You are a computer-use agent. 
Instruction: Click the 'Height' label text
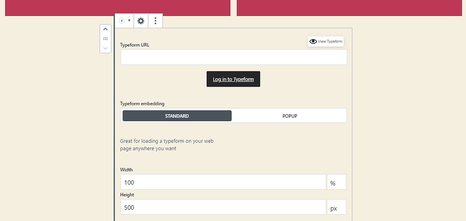pos(127,195)
